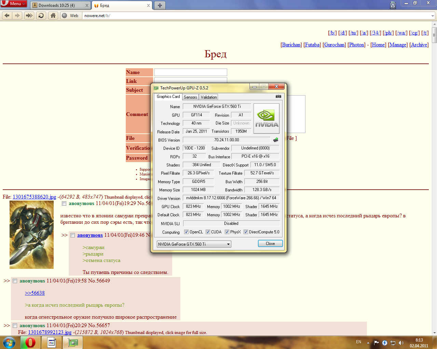Screen dimensions: 437x349
Task: Check the box for the 19:46 anonymous reply
Action: [72, 235]
